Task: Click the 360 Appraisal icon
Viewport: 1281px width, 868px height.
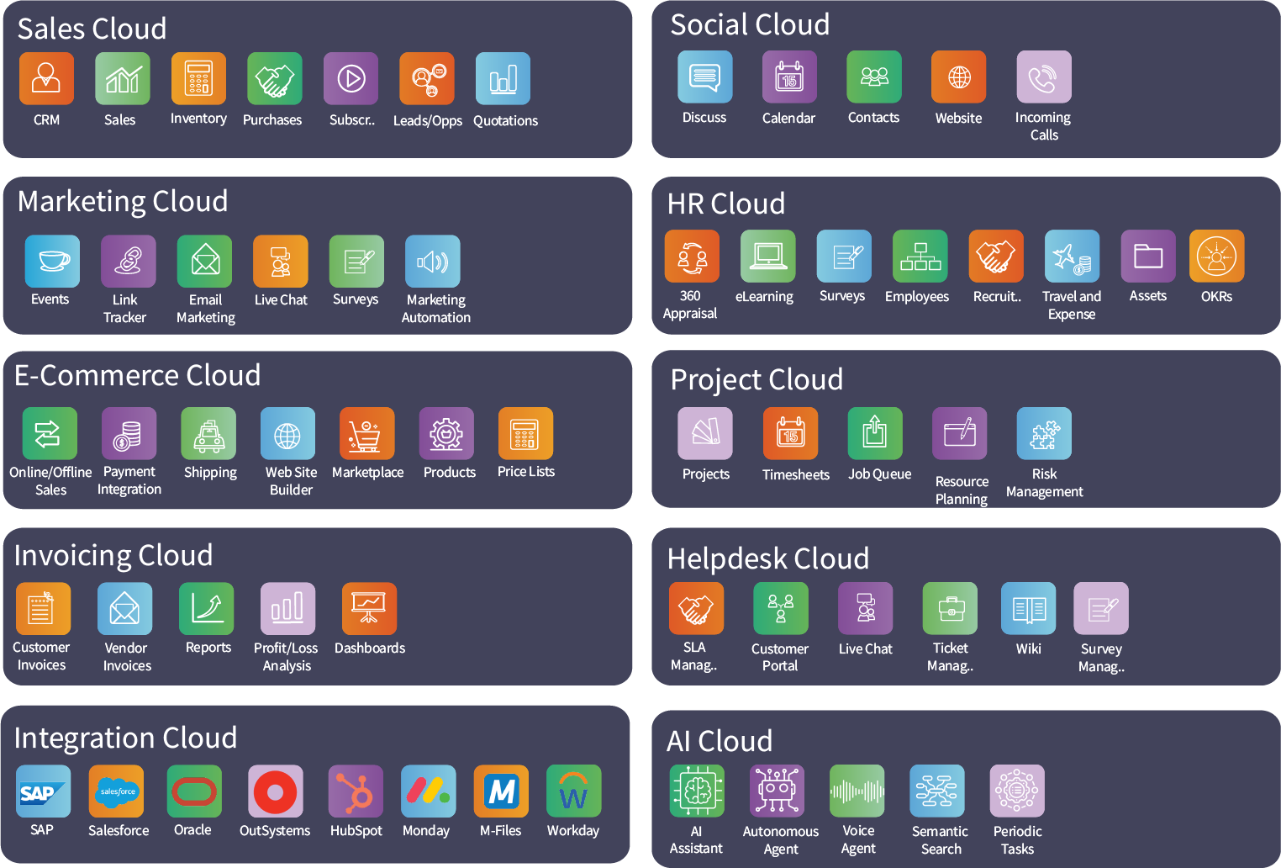Action: point(692,257)
